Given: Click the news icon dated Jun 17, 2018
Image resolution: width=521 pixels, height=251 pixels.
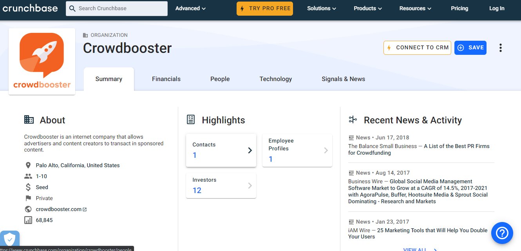Looking at the screenshot, I should coord(351,137).
